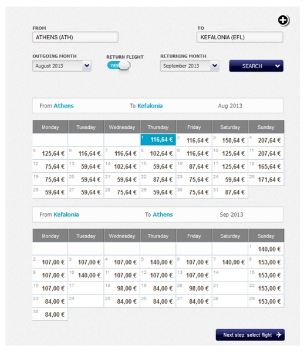
Task: Toggle the Return Flight switch off
Action: [x=119, y=65]
